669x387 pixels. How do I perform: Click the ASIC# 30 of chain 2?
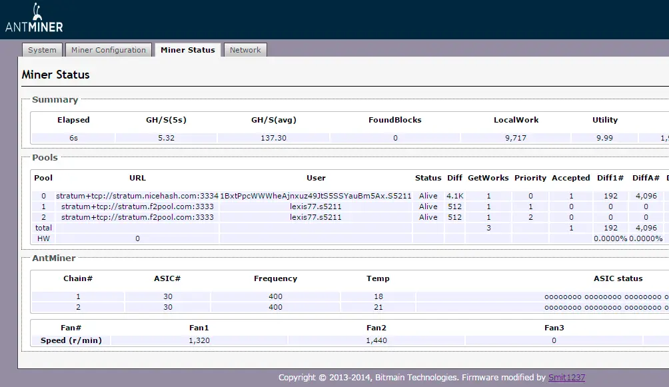click(x=168, y=307)
